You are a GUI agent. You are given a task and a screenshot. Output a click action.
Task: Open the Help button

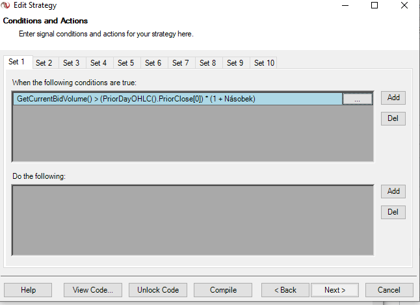point(28,290)
